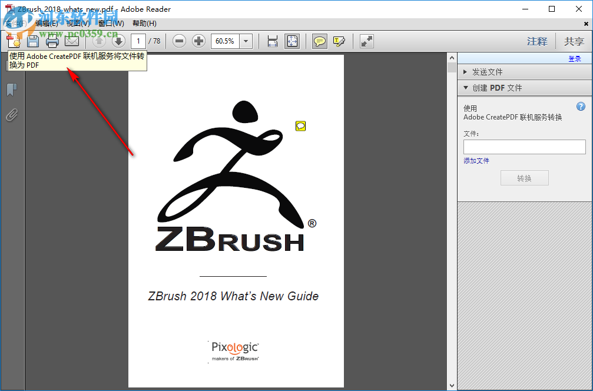The width and height of the screenshot is (593, 391).
Task: Open the 共享 share pane
Action: click(574, 41)
